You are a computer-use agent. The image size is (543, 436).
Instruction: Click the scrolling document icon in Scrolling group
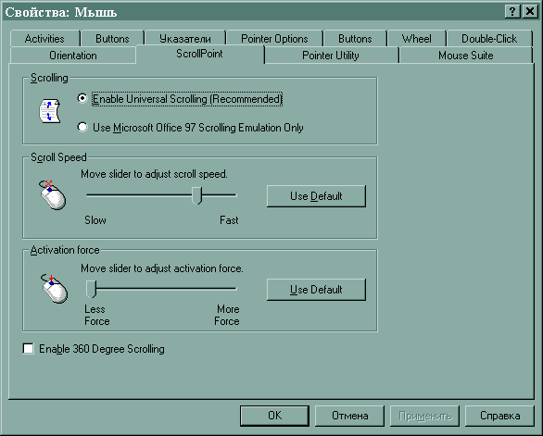point(50,111)
